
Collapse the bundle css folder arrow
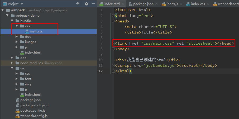(17, 26)
